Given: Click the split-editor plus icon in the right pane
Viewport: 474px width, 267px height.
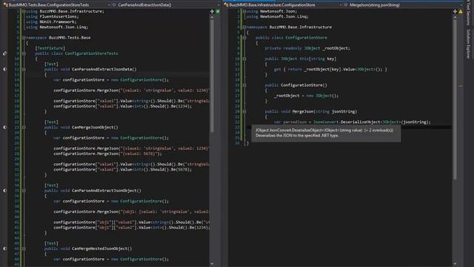Looking at the screenshot, I should click(x=455, y=11).
